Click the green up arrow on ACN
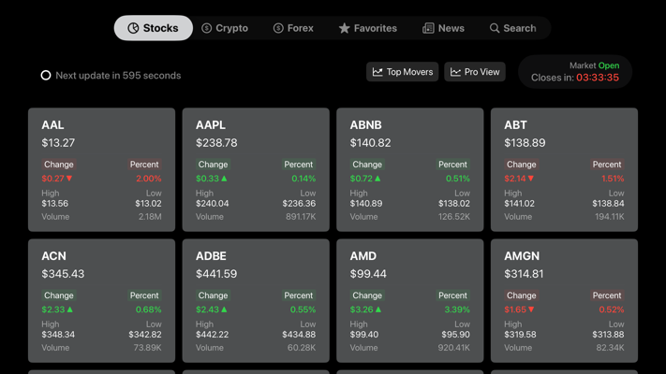This screenshot has height=374, width=666. [x=69, y=309]
